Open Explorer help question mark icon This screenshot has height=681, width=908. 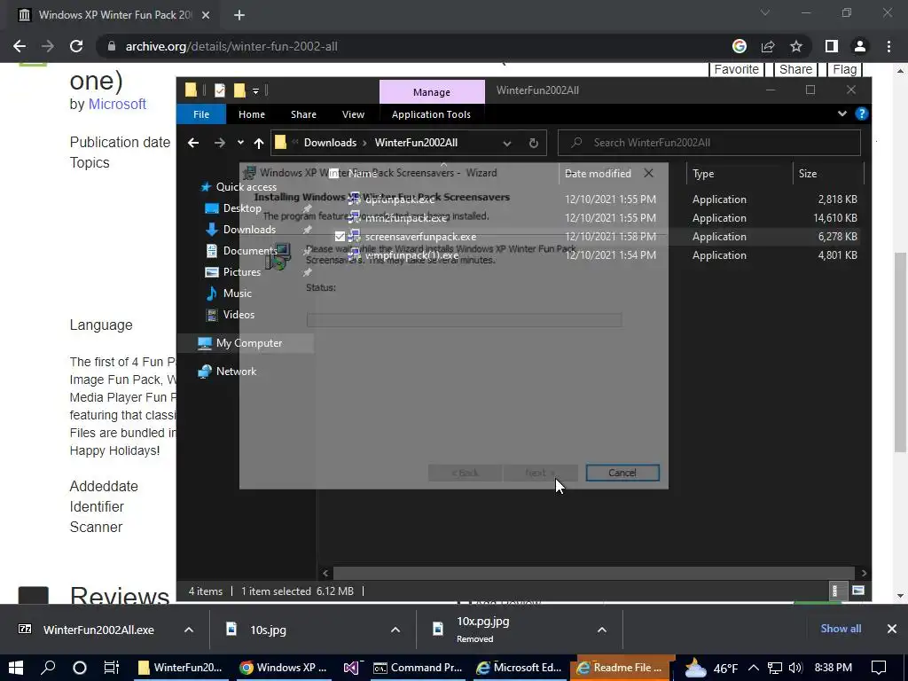coord(862,114)
